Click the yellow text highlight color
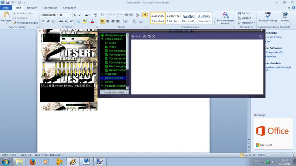Viewport: 296px width, 166px height. (85, 21)
